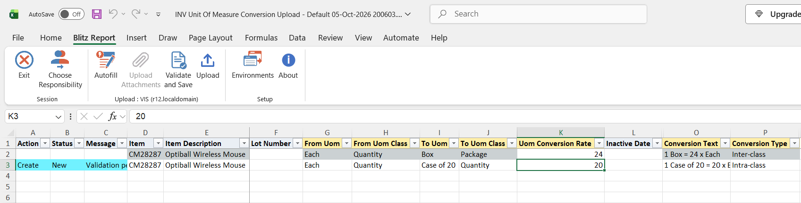Click Upload Attachments paperclip icon
Screen dimensions: 801x203
coord(141,60)
